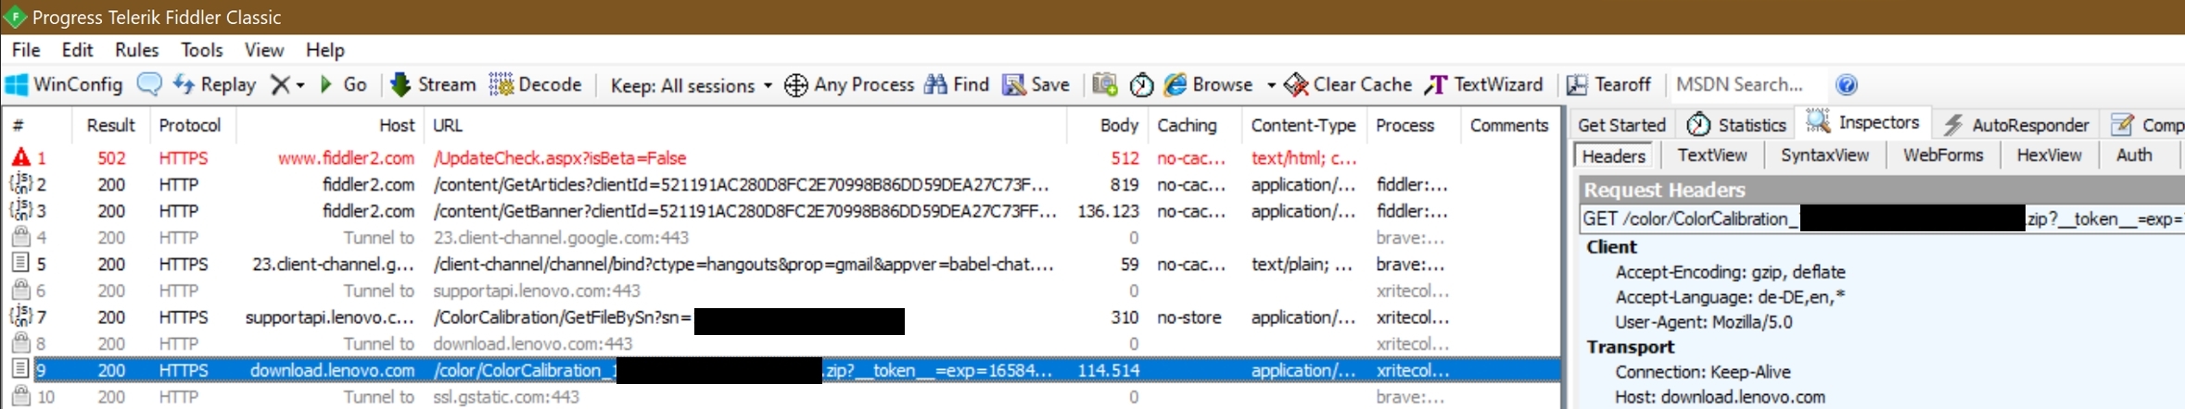
Task: Click the lock icon of session 4
Action: 20,237
